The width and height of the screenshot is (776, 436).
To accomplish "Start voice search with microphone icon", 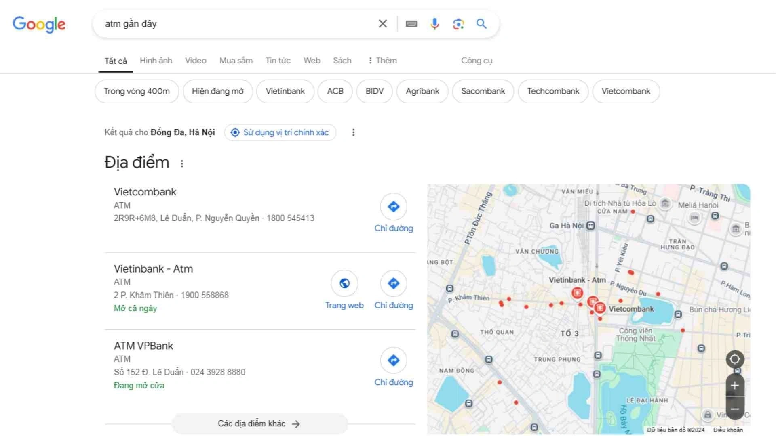I will [x=434, y=24].
